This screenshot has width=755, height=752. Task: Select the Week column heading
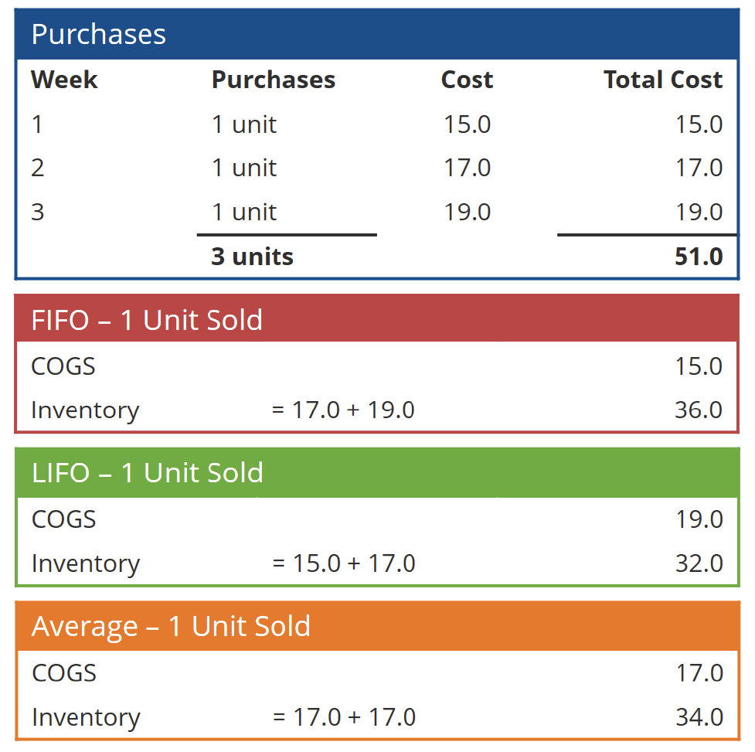click(x=64, y=80)
